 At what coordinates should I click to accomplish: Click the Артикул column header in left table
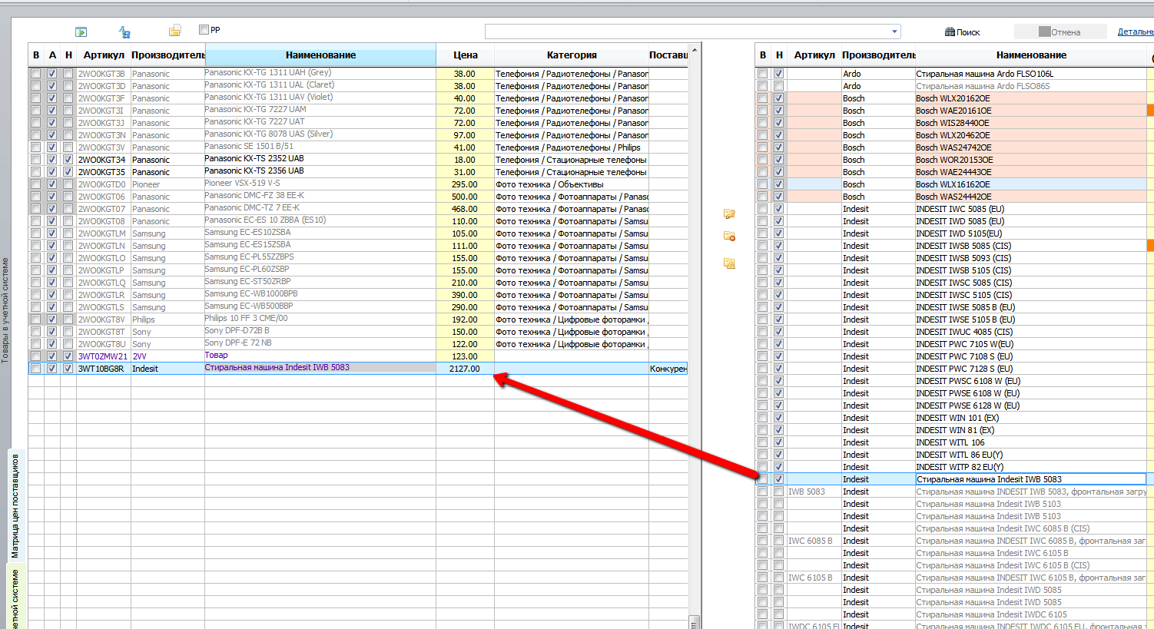tap(104, 55)
